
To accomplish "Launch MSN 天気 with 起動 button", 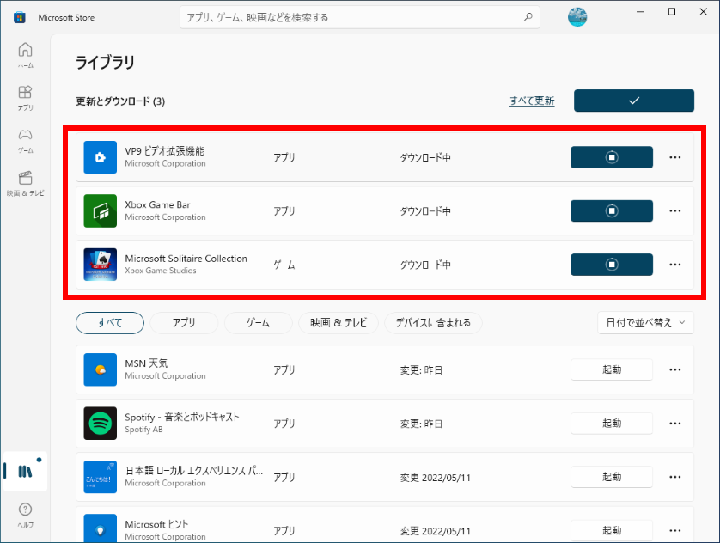I will (x=612, y=369).
